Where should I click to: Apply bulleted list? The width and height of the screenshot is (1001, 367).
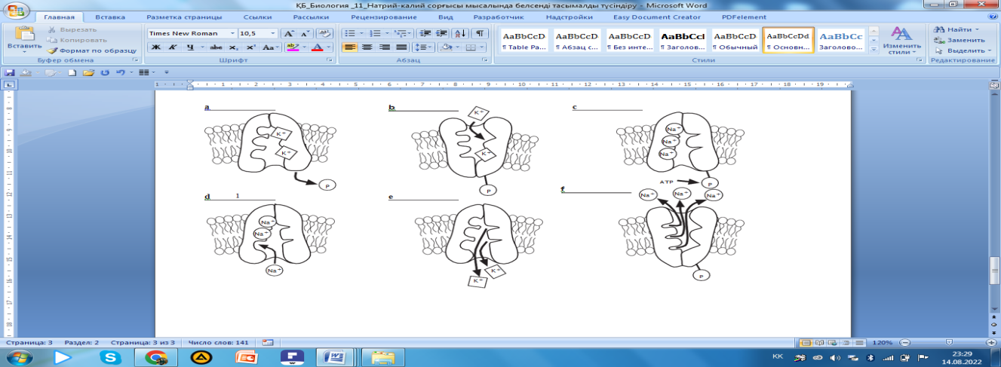click(x=352, y=34)
